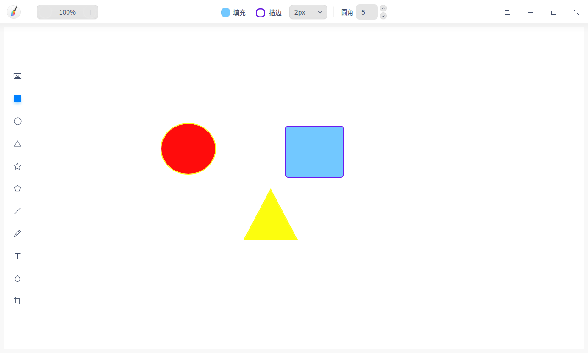Select the import image tool

click(x=17, y=76)
